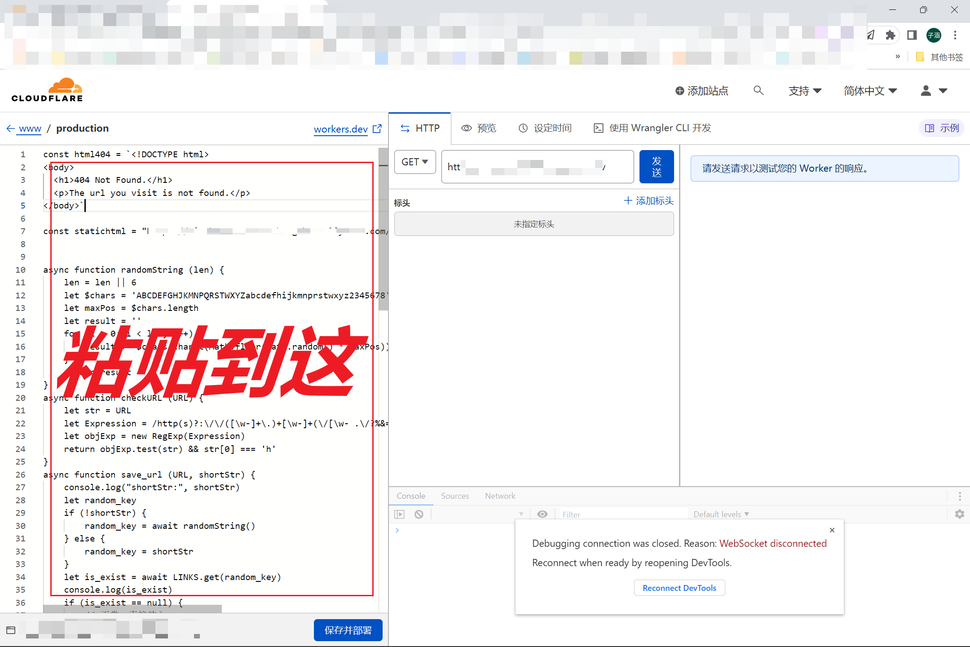Image resolution: width=970 pixels, height=647 pixels.
Task: Toggle the console sidebar icon
Action: 399,514
